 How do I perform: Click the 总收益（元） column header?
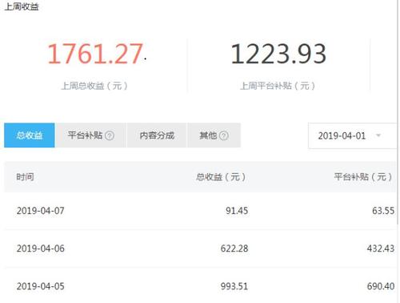[221, 176]
